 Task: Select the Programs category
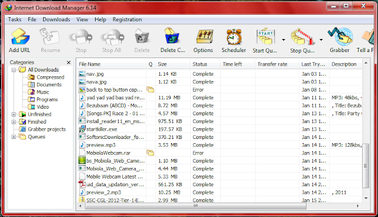[43, 100]
